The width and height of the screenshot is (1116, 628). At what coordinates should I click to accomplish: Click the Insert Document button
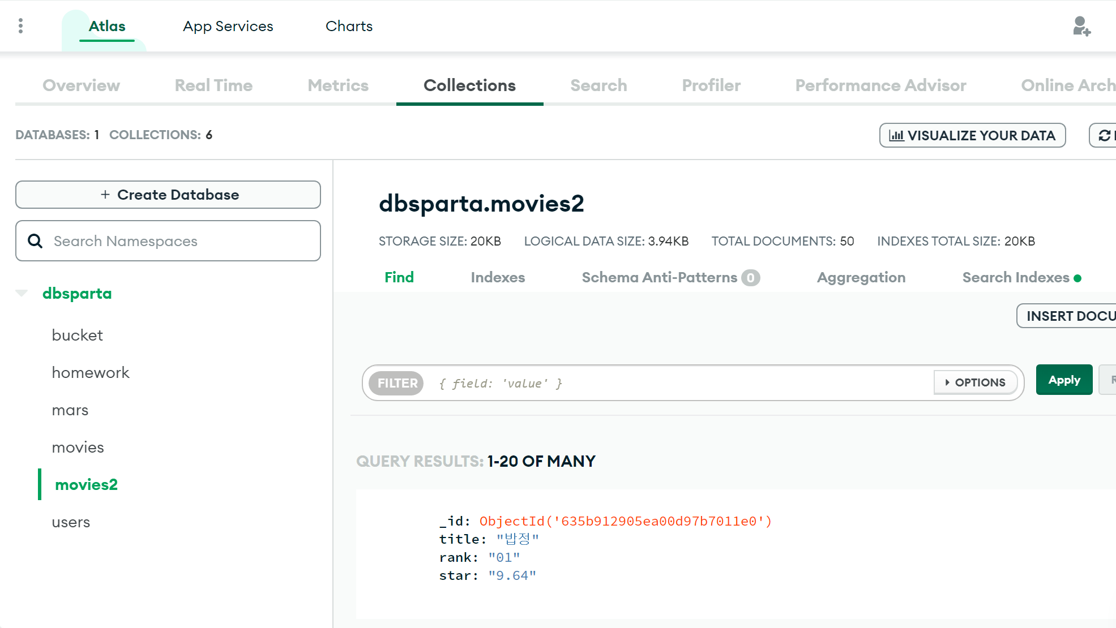click(1066, 316)
